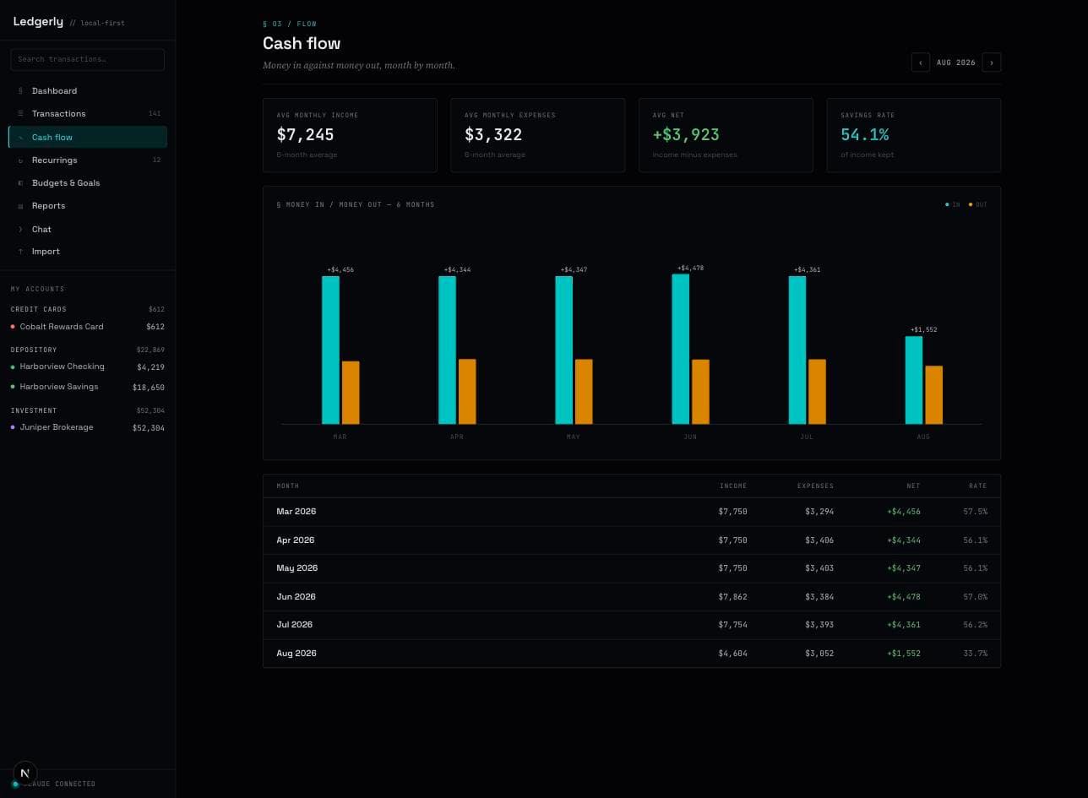
Task: Click the Budgets & Goals icon
Action: click(20, 182)
